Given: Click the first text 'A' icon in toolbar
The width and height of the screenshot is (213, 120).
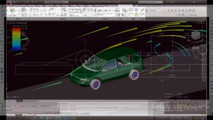Looking at the screenshot, I should click(x=168, y=10).
